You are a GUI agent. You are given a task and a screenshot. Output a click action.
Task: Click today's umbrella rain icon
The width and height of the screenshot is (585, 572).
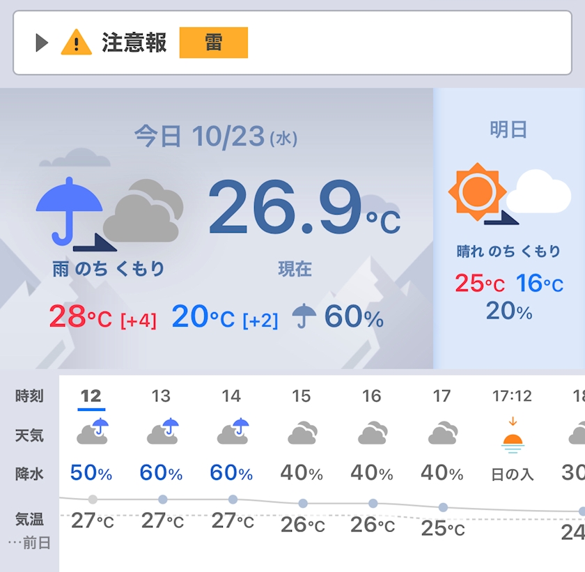pyautogui.click(x=69, y=211)
